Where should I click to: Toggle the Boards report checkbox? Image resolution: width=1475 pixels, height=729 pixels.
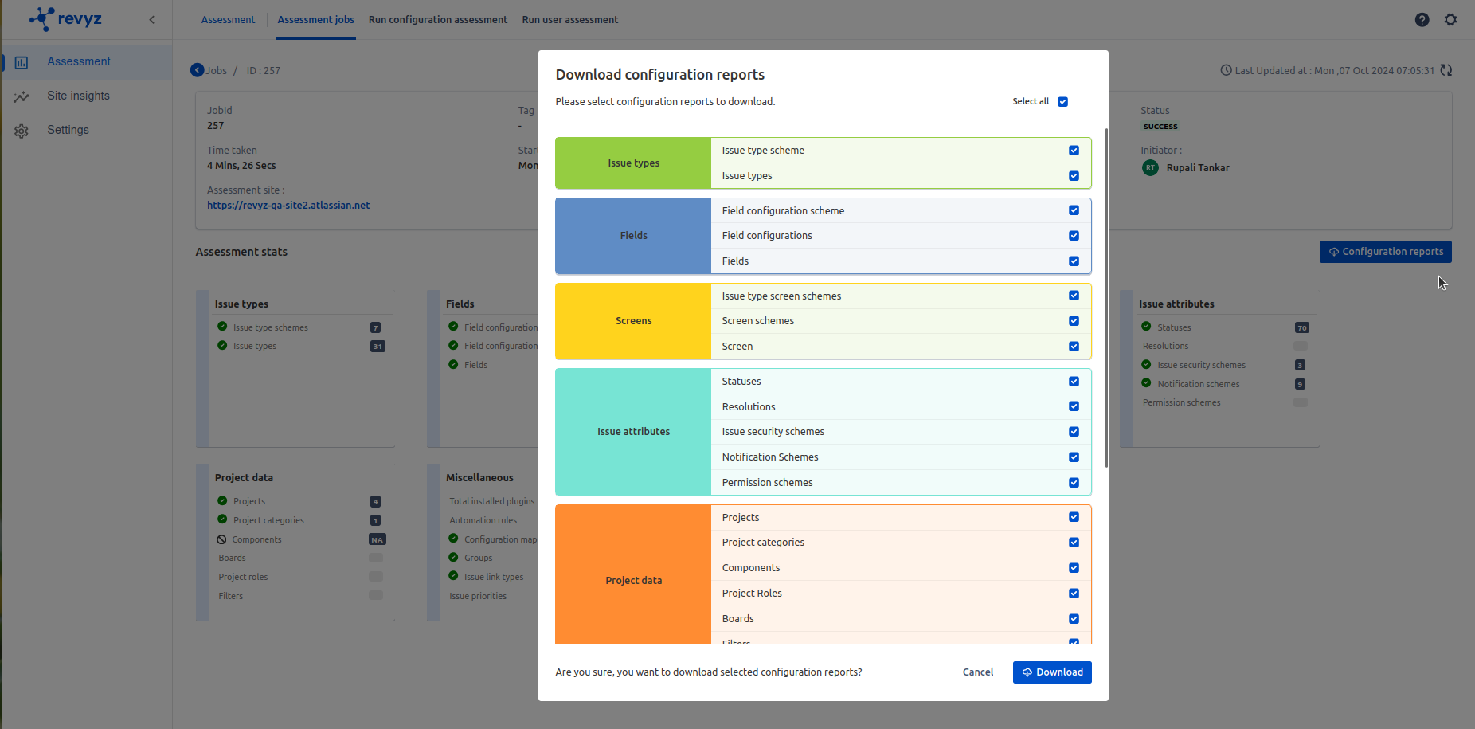(x=1074, y=619)
